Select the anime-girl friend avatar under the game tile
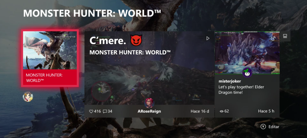 pyautogui.click(x=28, y=97)
